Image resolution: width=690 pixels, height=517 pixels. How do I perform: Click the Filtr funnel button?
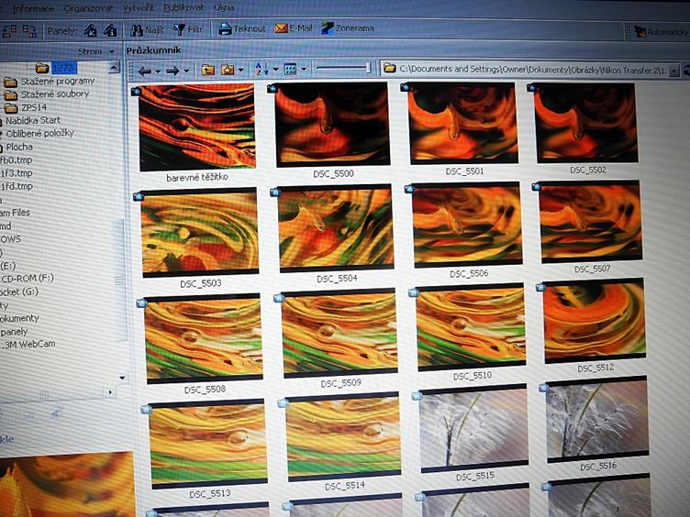point(188,29)
